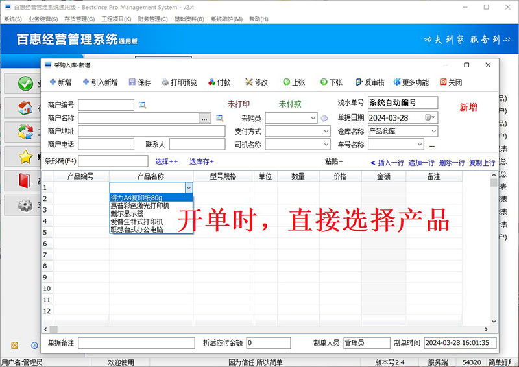Click the 修改 edit button
519x367 pixels.
click(256, 82)
